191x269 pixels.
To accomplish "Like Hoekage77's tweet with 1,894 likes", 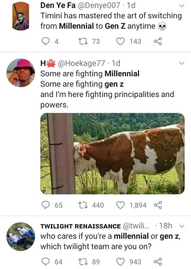I will click(120, 205).
